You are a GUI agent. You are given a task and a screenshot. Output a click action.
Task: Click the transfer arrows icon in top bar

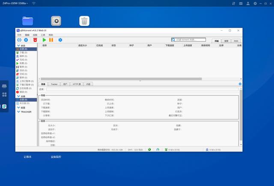(x=234, y=3)
